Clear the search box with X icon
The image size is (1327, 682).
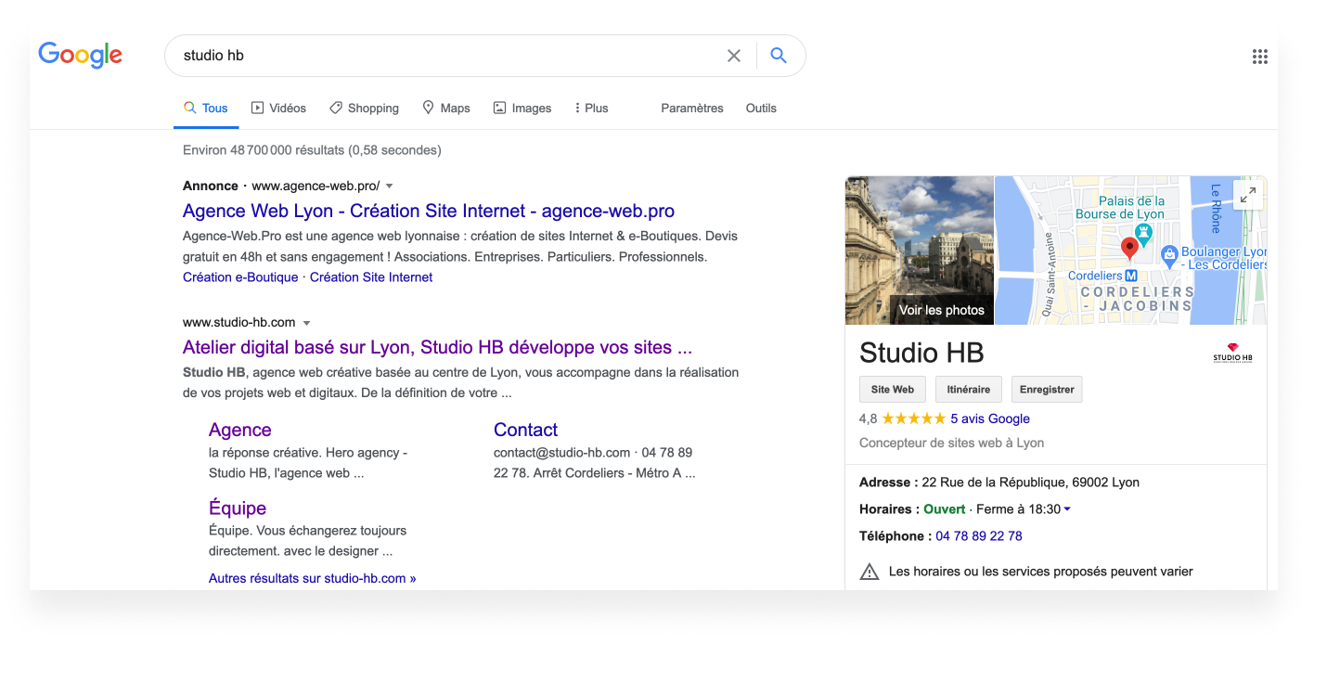tap(734, 56)
